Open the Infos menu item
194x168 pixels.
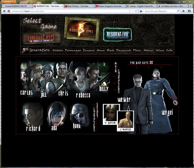(x=169, y=50)
